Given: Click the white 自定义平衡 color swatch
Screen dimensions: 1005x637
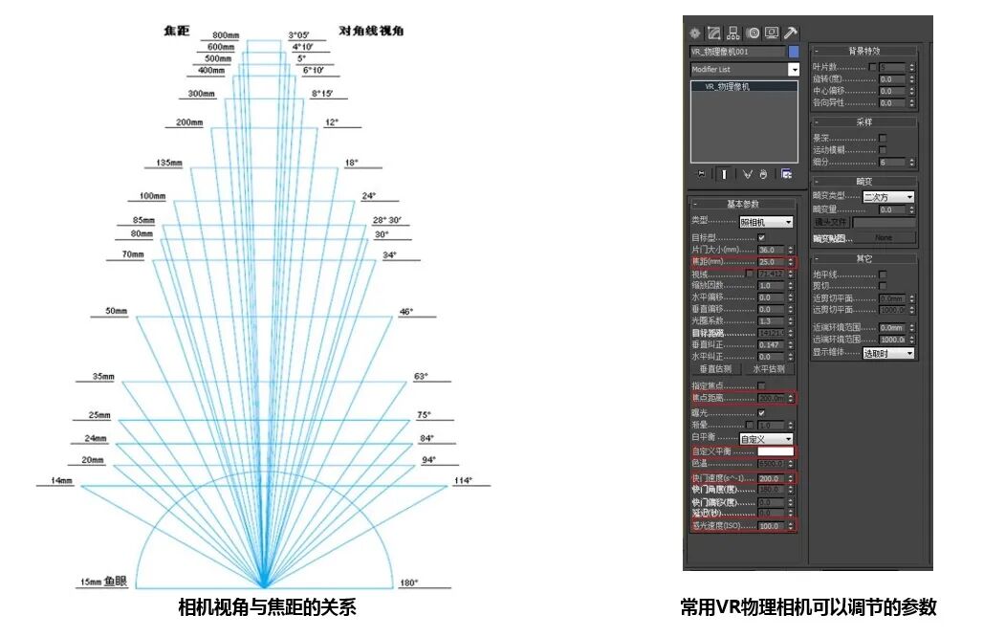Looking at the screenshot, I should [776, 451].
